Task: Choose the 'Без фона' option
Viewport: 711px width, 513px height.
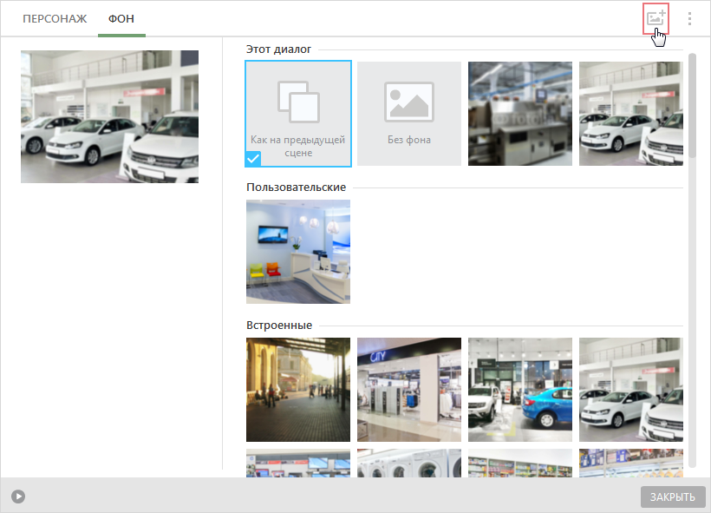Action: pyautogui.click(x=409, y=114)
